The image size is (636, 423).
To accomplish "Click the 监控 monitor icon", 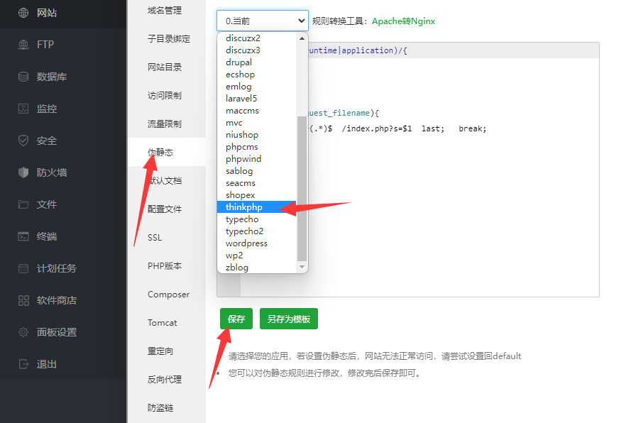I will [23, 109].
